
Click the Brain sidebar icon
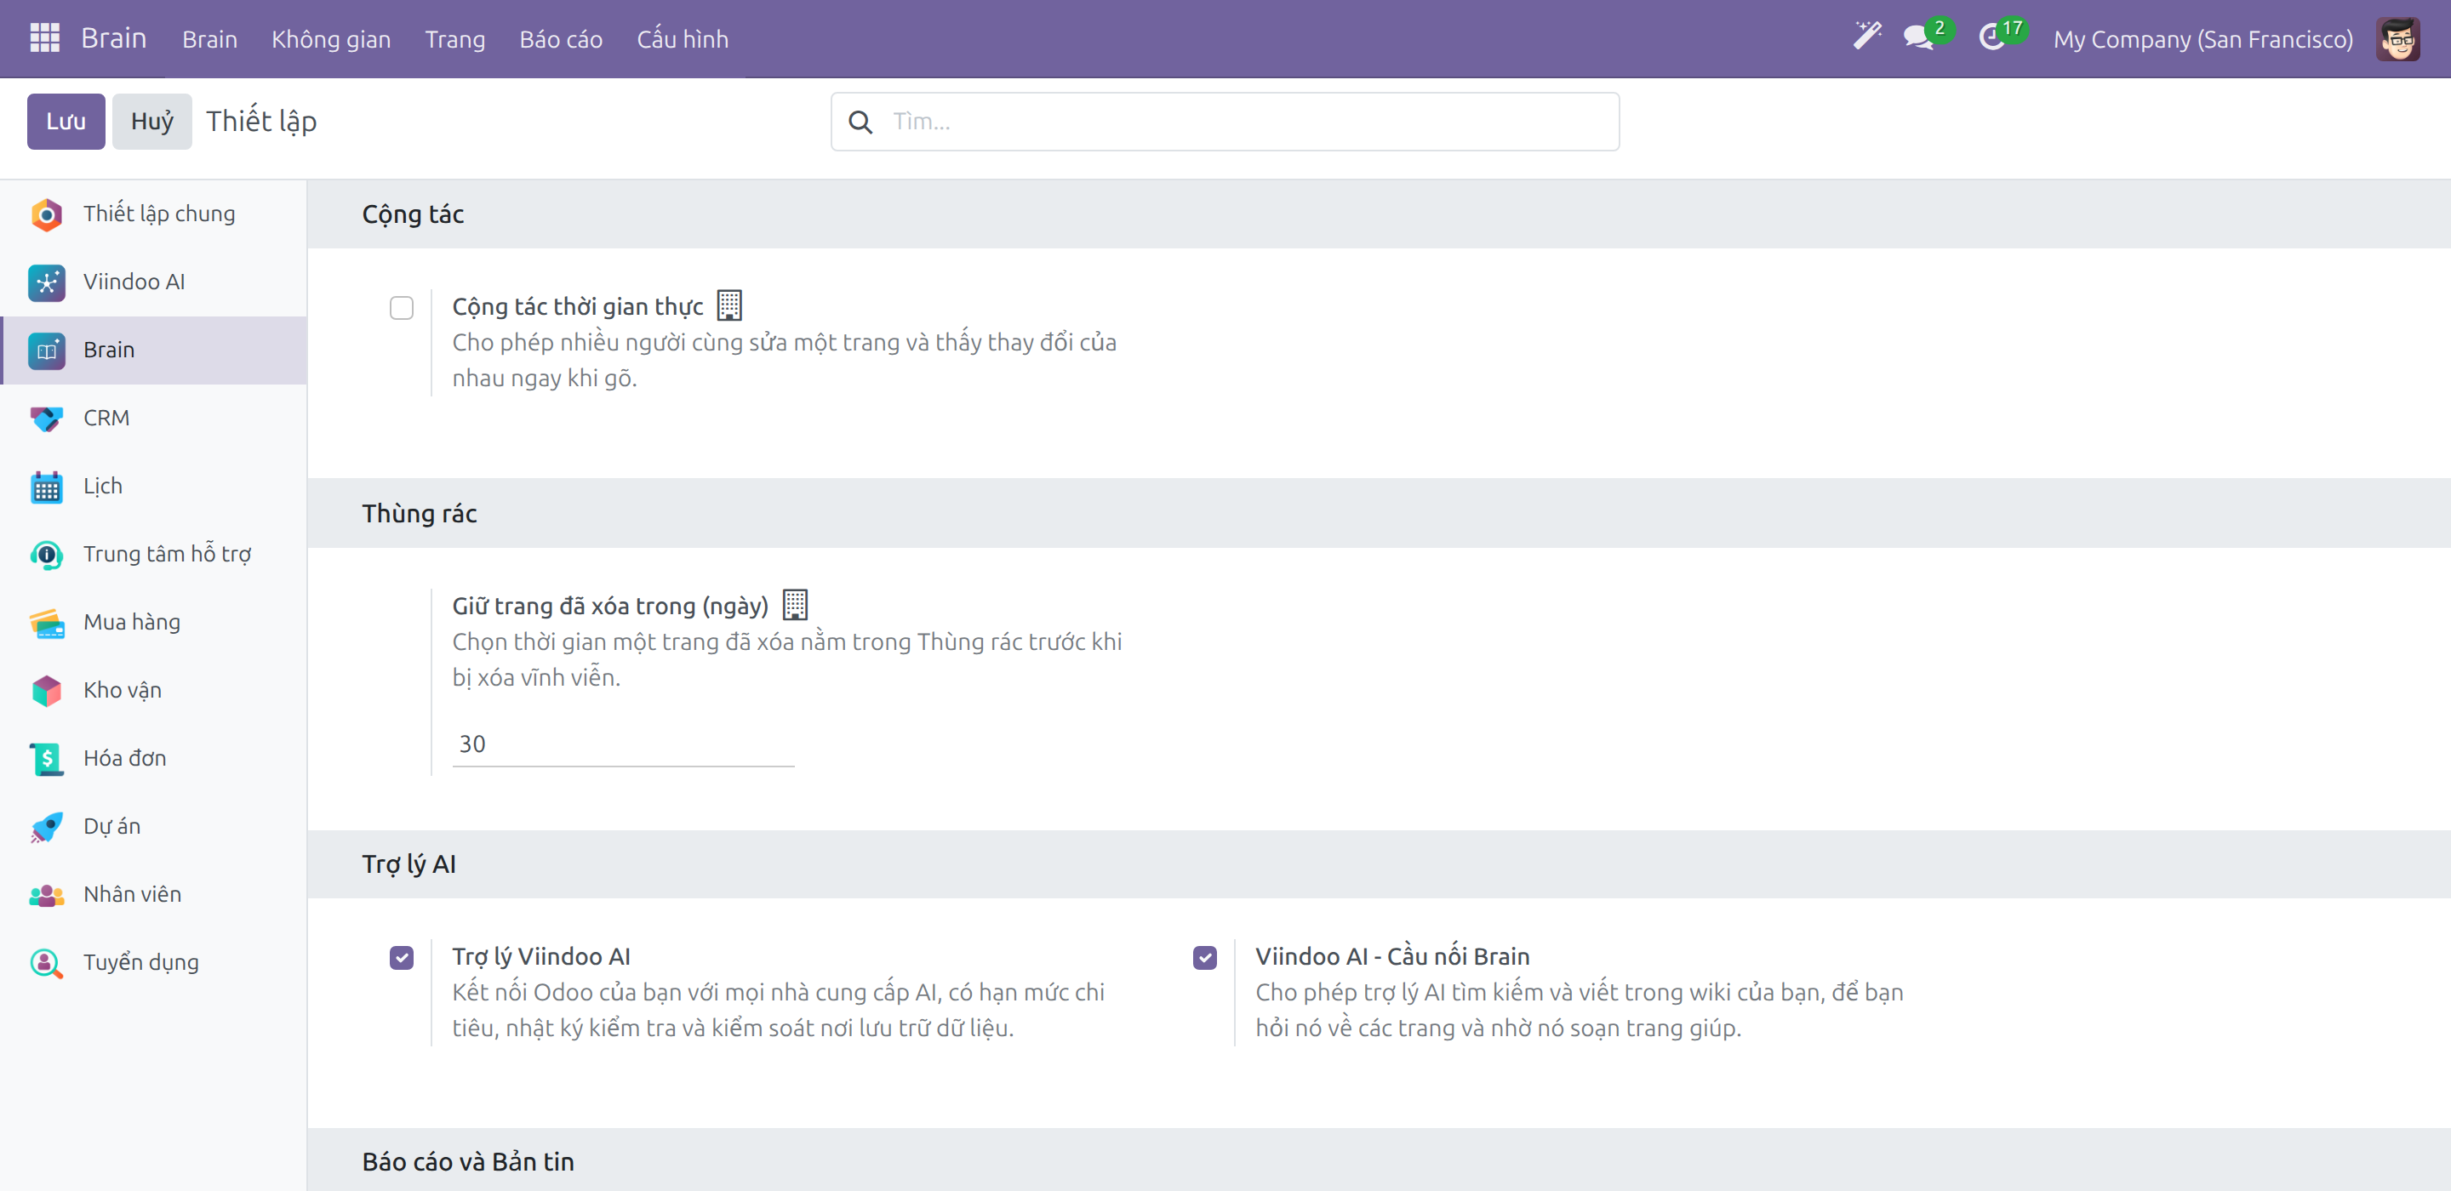click(47, 350)
